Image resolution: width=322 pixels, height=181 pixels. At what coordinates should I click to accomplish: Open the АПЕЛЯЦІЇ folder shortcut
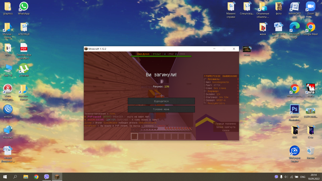click(x=24, y=29)
